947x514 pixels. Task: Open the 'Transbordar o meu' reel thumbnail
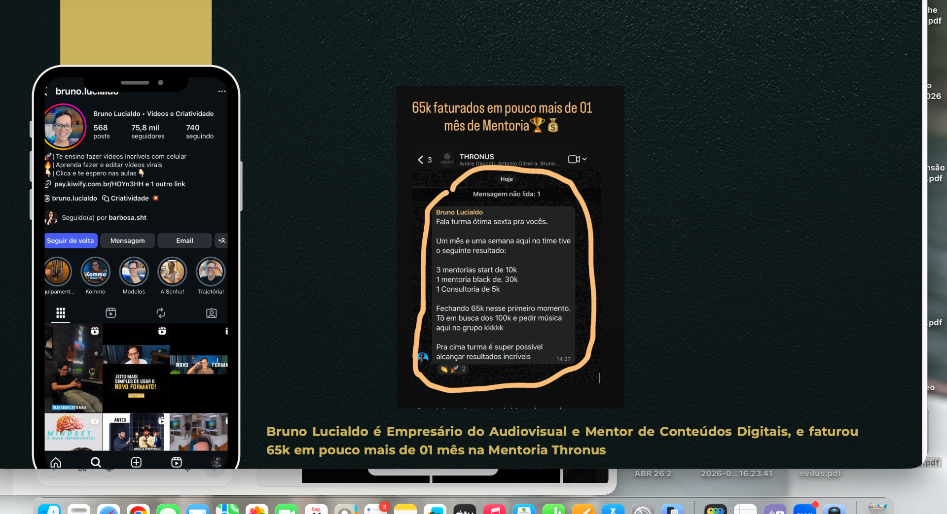coord(73,368)
